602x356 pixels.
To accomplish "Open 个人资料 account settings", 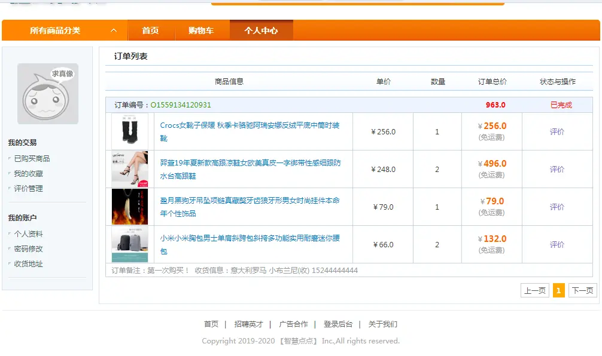I will point(28,234).
